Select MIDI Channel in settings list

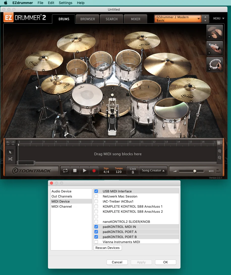(71, 206)
